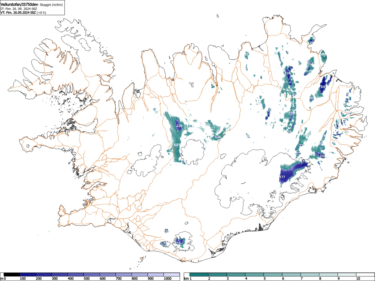Click the 600–700 m legend color block
The width and height of the screenshot is (375, 281).
click(x=108, y=275)
